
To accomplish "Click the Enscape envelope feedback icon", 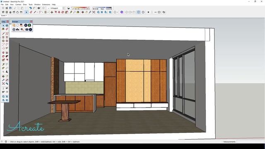I will click(x=27, y=29).
